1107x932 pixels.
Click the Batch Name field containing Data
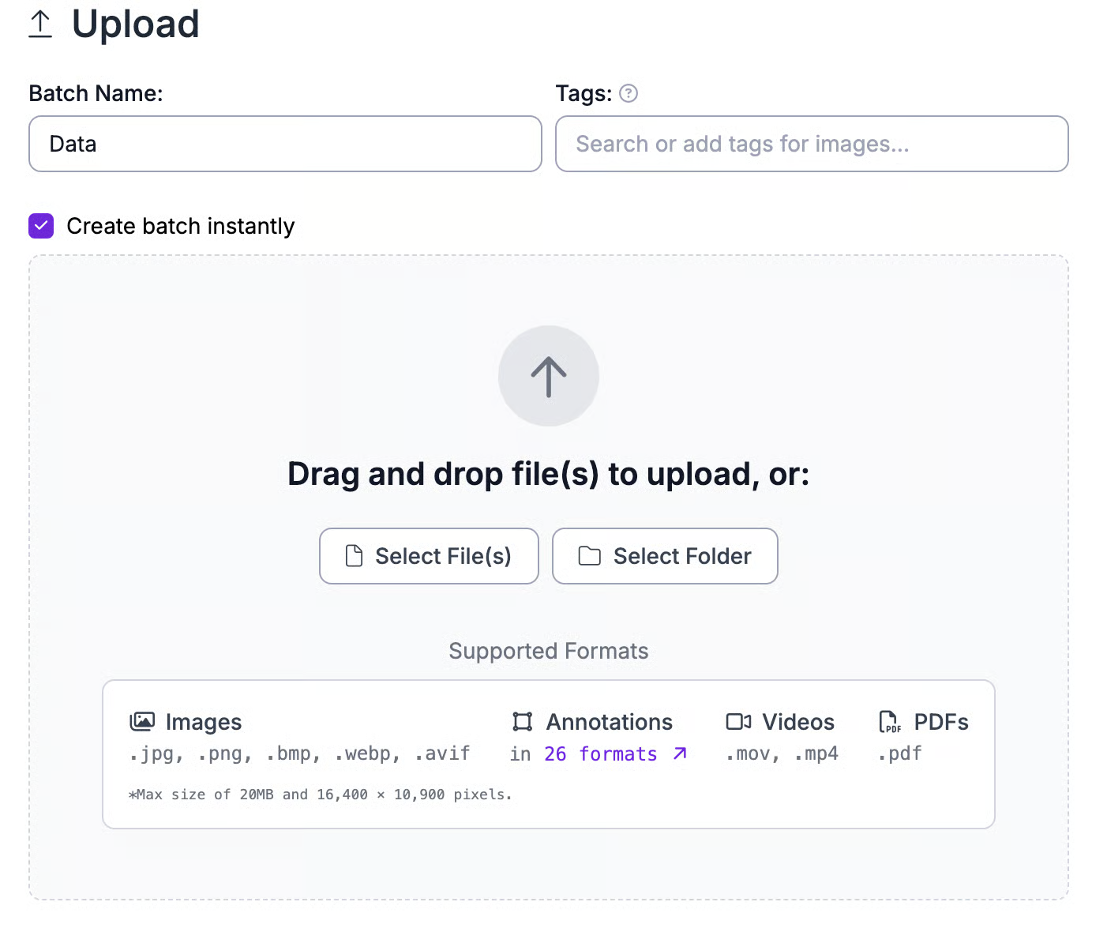coord(284,144)
